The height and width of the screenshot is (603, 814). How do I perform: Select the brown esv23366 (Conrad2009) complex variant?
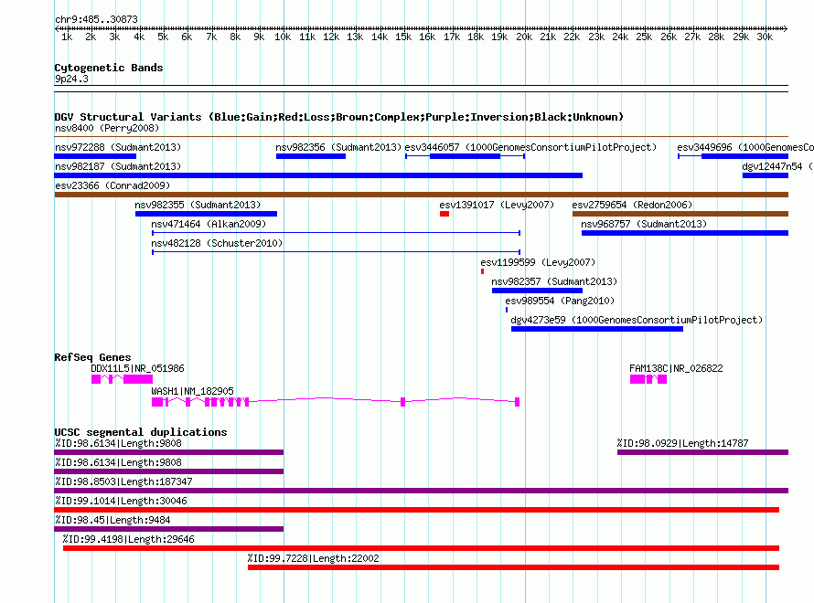tap(421, 195)
